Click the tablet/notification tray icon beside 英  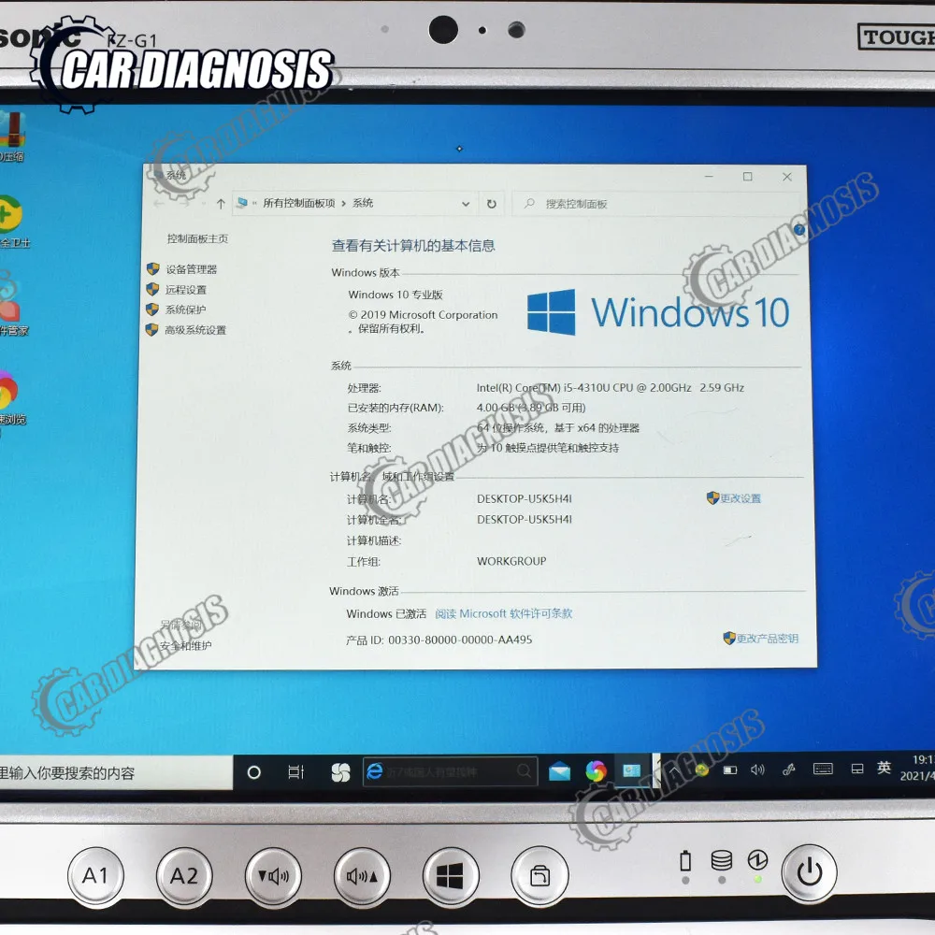(856, 769)
